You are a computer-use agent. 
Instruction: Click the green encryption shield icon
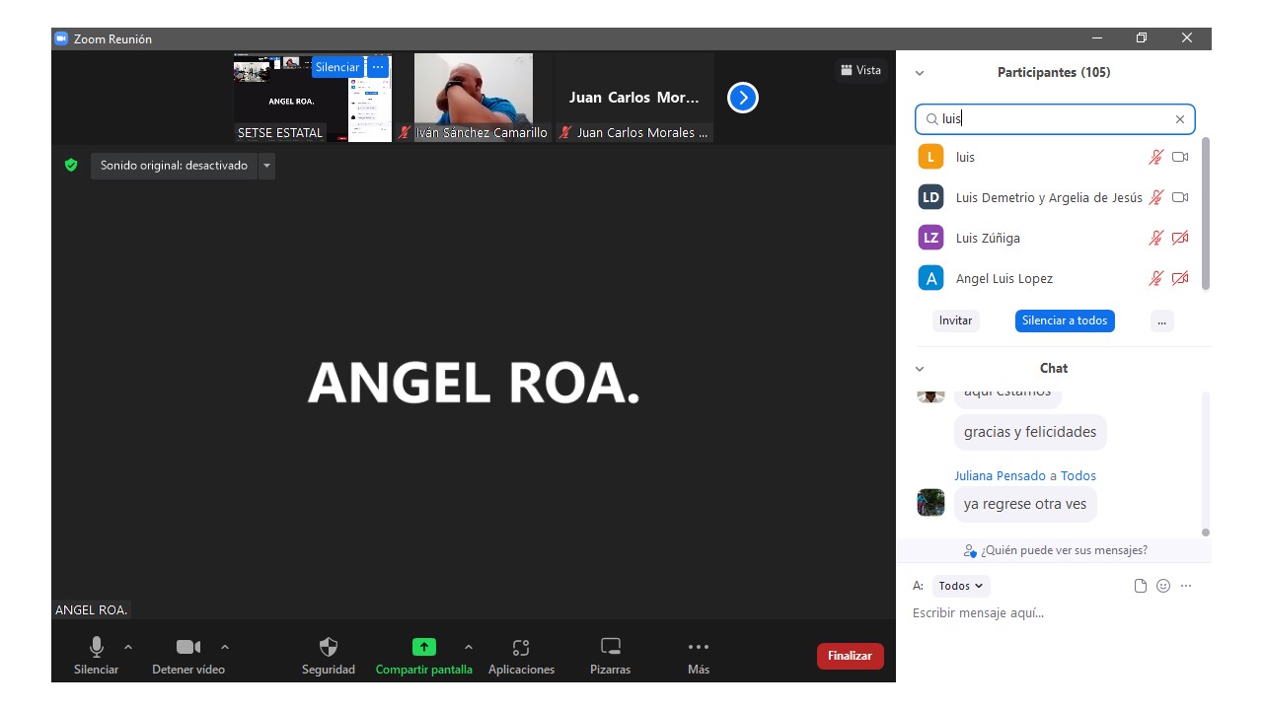point(71,166)
